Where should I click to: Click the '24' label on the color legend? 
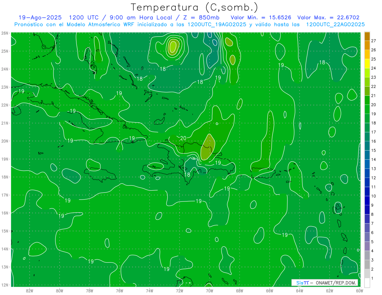click(x=373, y=68)
